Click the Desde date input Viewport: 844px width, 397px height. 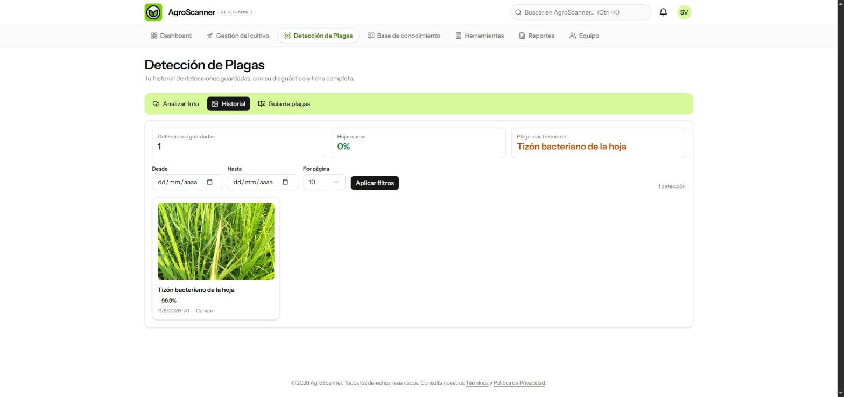(187, 182)
